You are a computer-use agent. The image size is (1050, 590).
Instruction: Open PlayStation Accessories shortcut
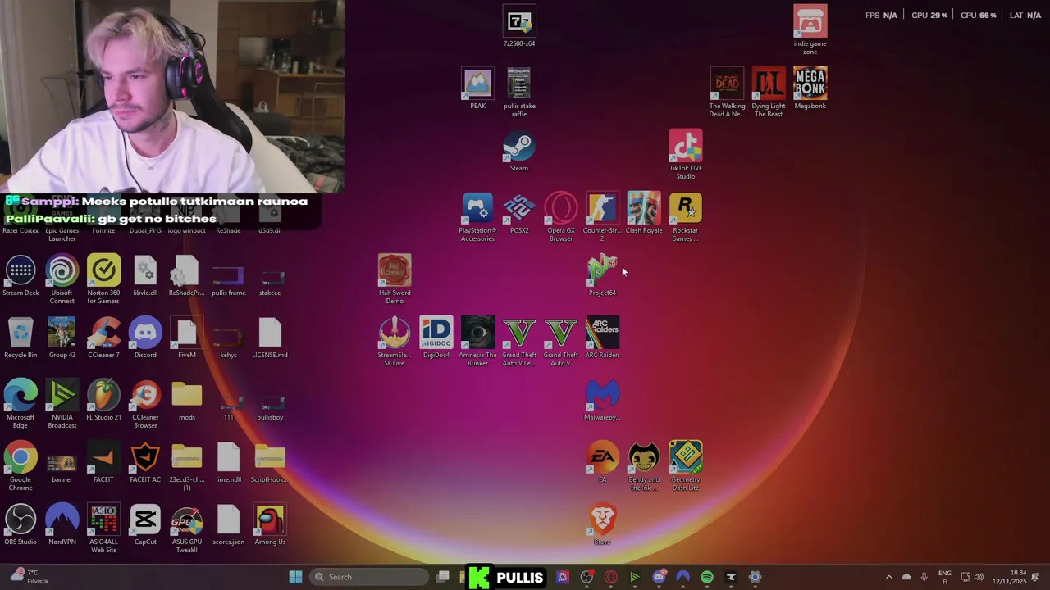(477, 217)
